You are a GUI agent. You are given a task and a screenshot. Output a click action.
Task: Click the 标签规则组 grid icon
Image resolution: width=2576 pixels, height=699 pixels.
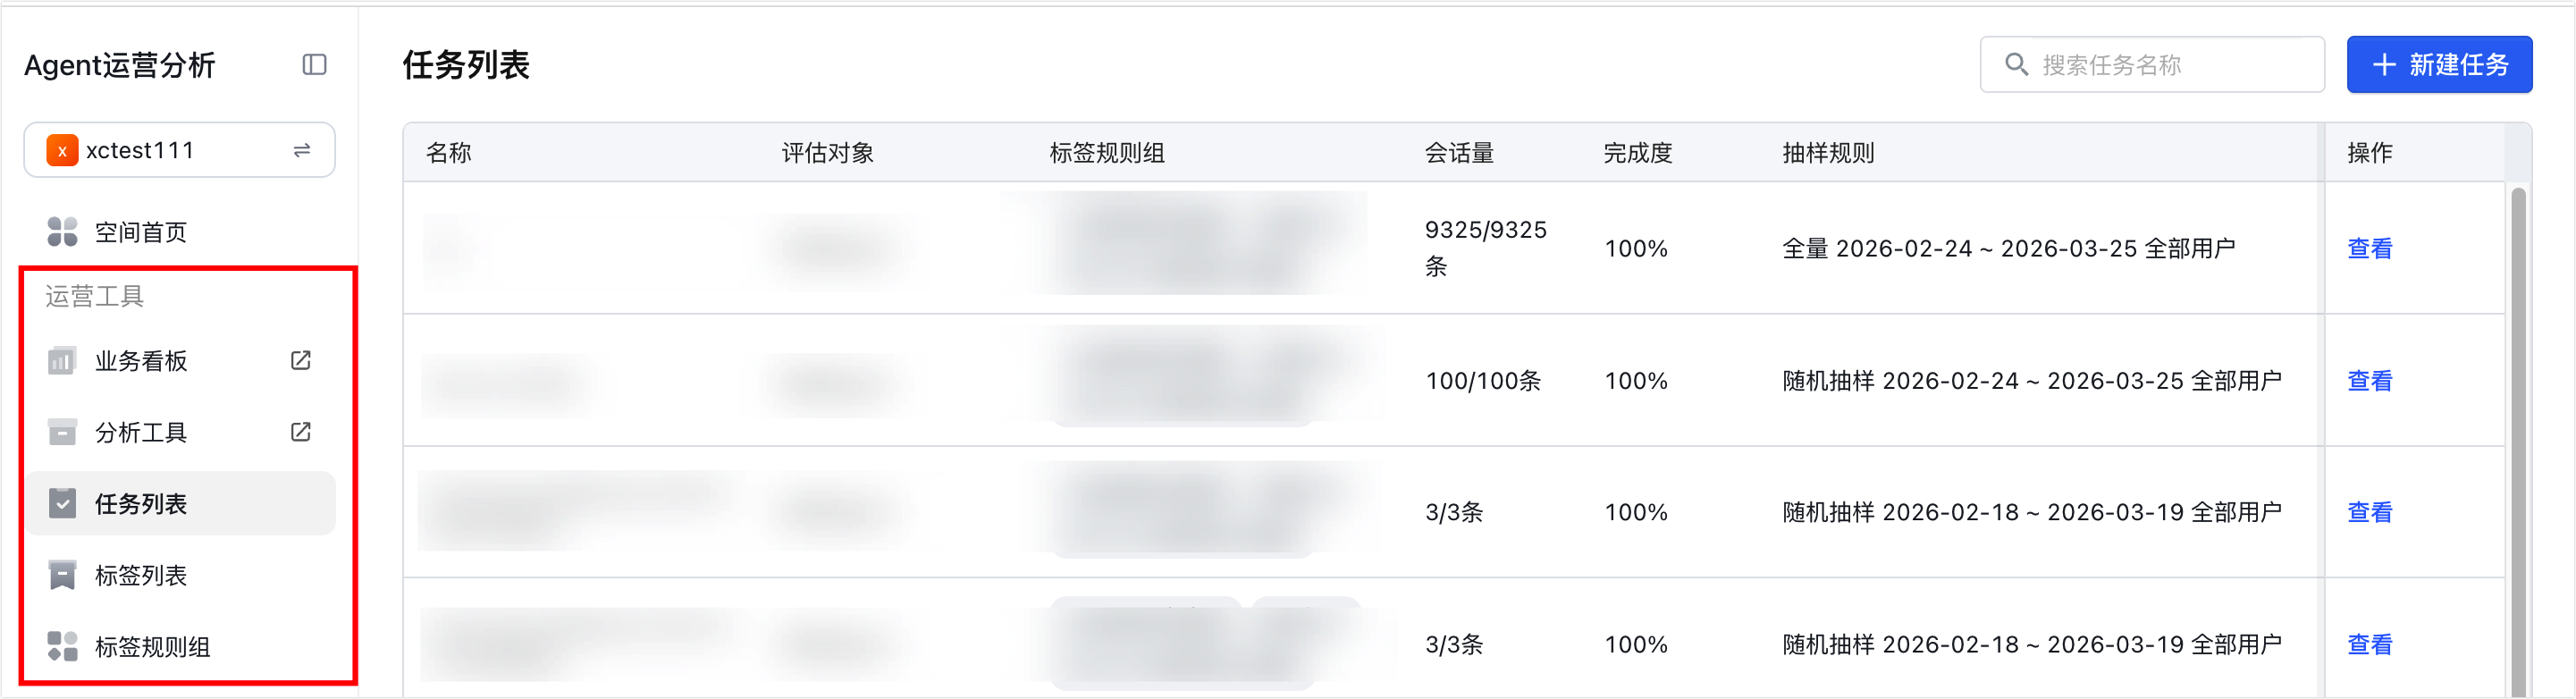pos(62,647)
